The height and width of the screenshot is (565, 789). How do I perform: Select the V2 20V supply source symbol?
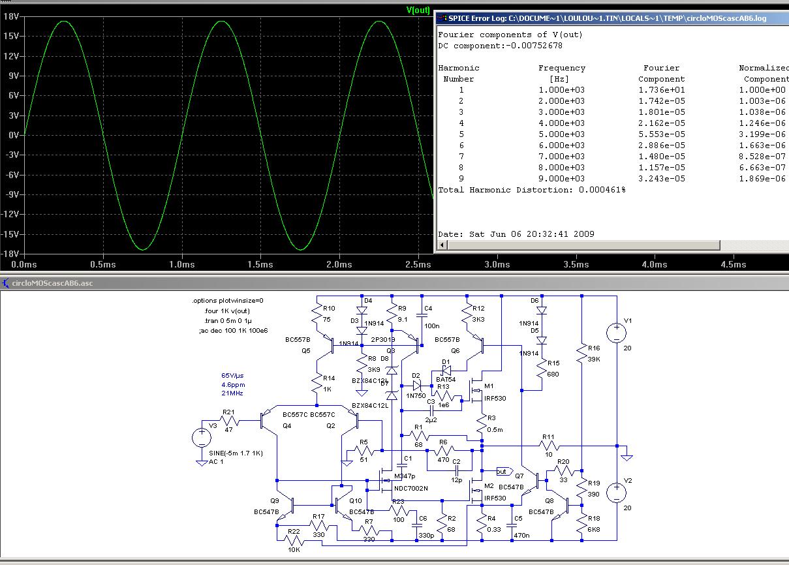(615, 493)
